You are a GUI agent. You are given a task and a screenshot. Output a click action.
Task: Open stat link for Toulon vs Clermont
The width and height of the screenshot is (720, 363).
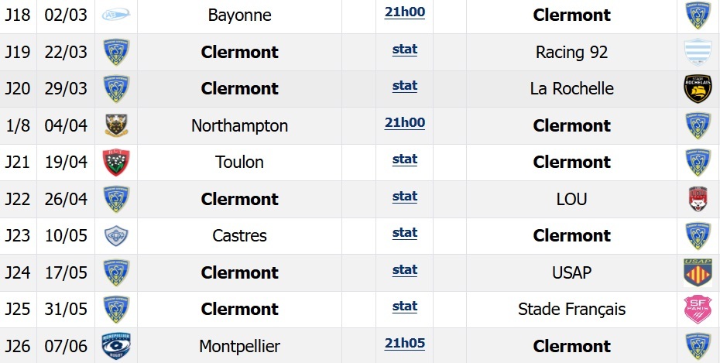[x=405, y=159]
